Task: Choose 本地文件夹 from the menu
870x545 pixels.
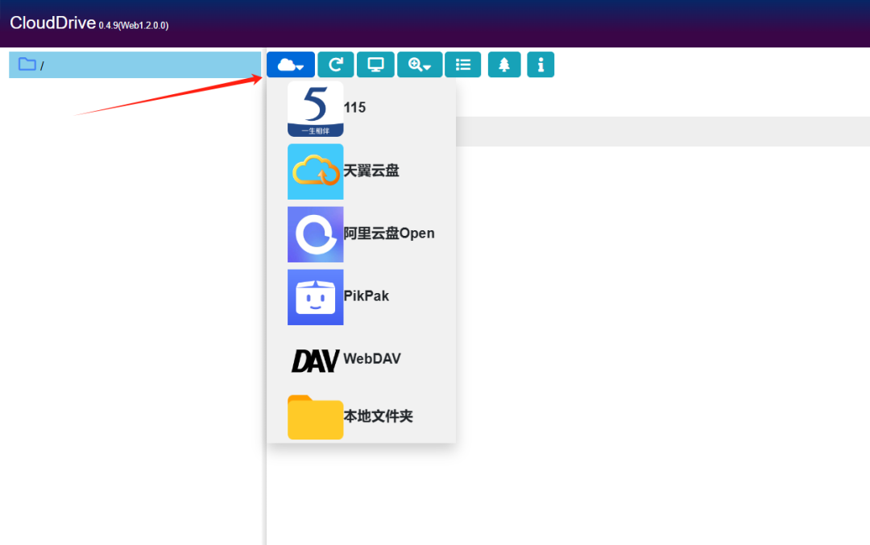Action: [379, 416]
